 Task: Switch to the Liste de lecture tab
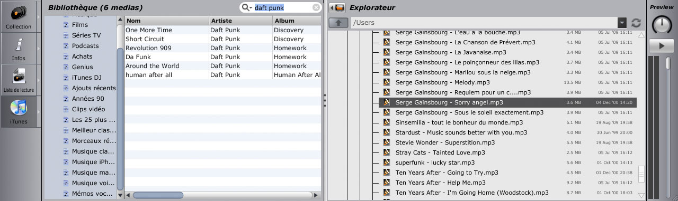point(19,80)
